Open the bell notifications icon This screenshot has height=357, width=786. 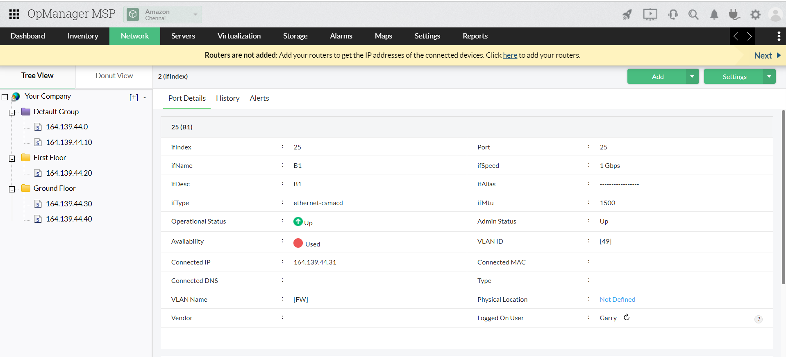714,15
